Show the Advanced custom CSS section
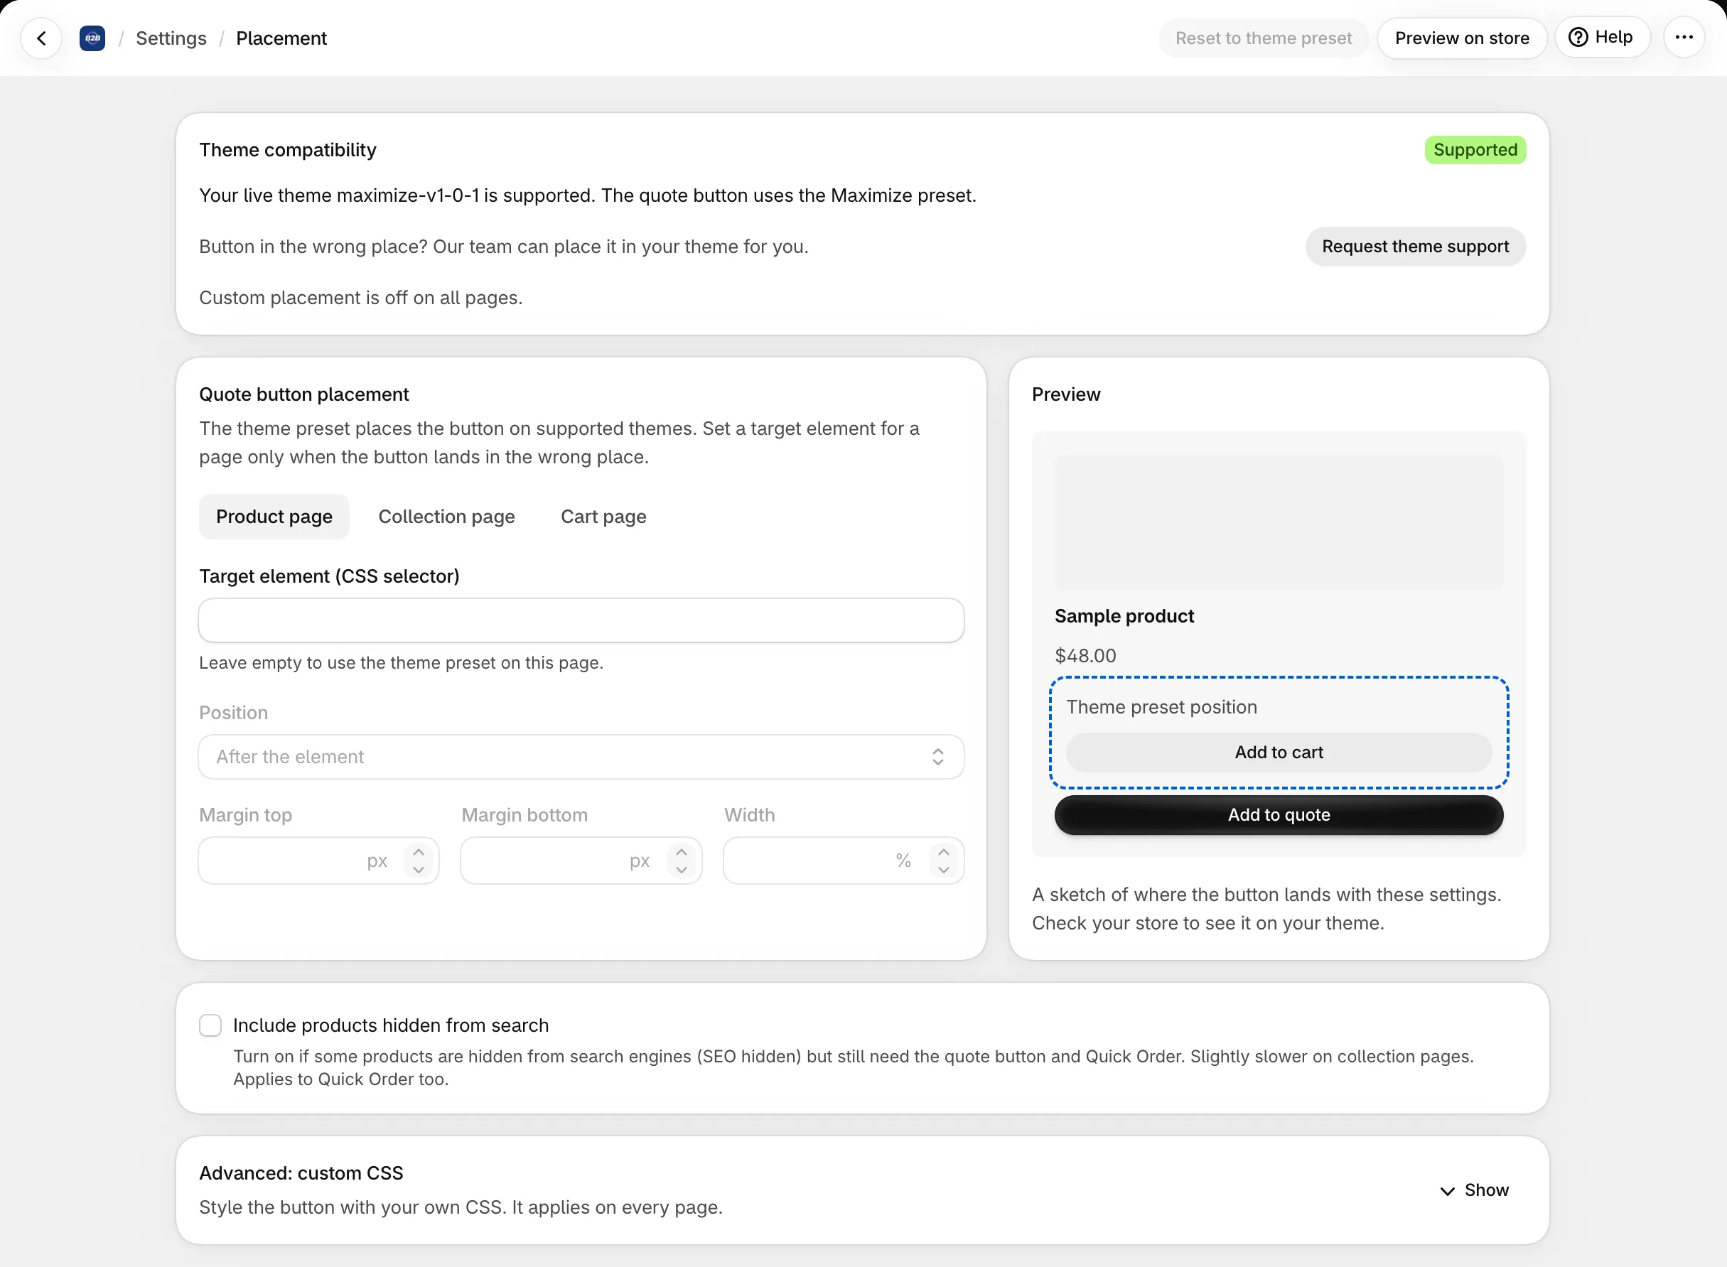 pyautogui.click(x=1474, y=1190)
